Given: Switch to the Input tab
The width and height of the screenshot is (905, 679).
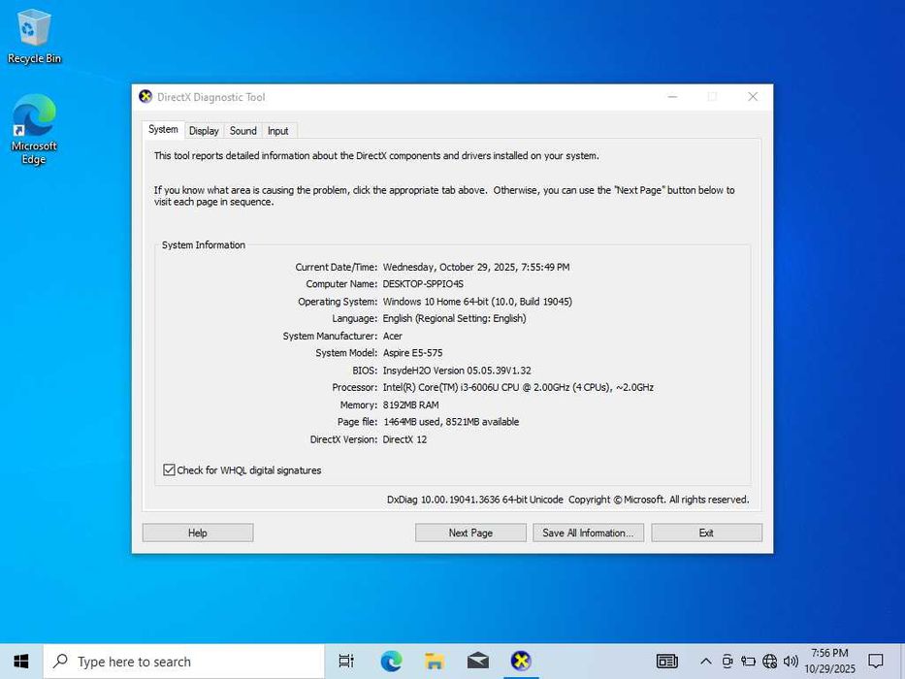Looking at the screenshot, I should [277, 131].
